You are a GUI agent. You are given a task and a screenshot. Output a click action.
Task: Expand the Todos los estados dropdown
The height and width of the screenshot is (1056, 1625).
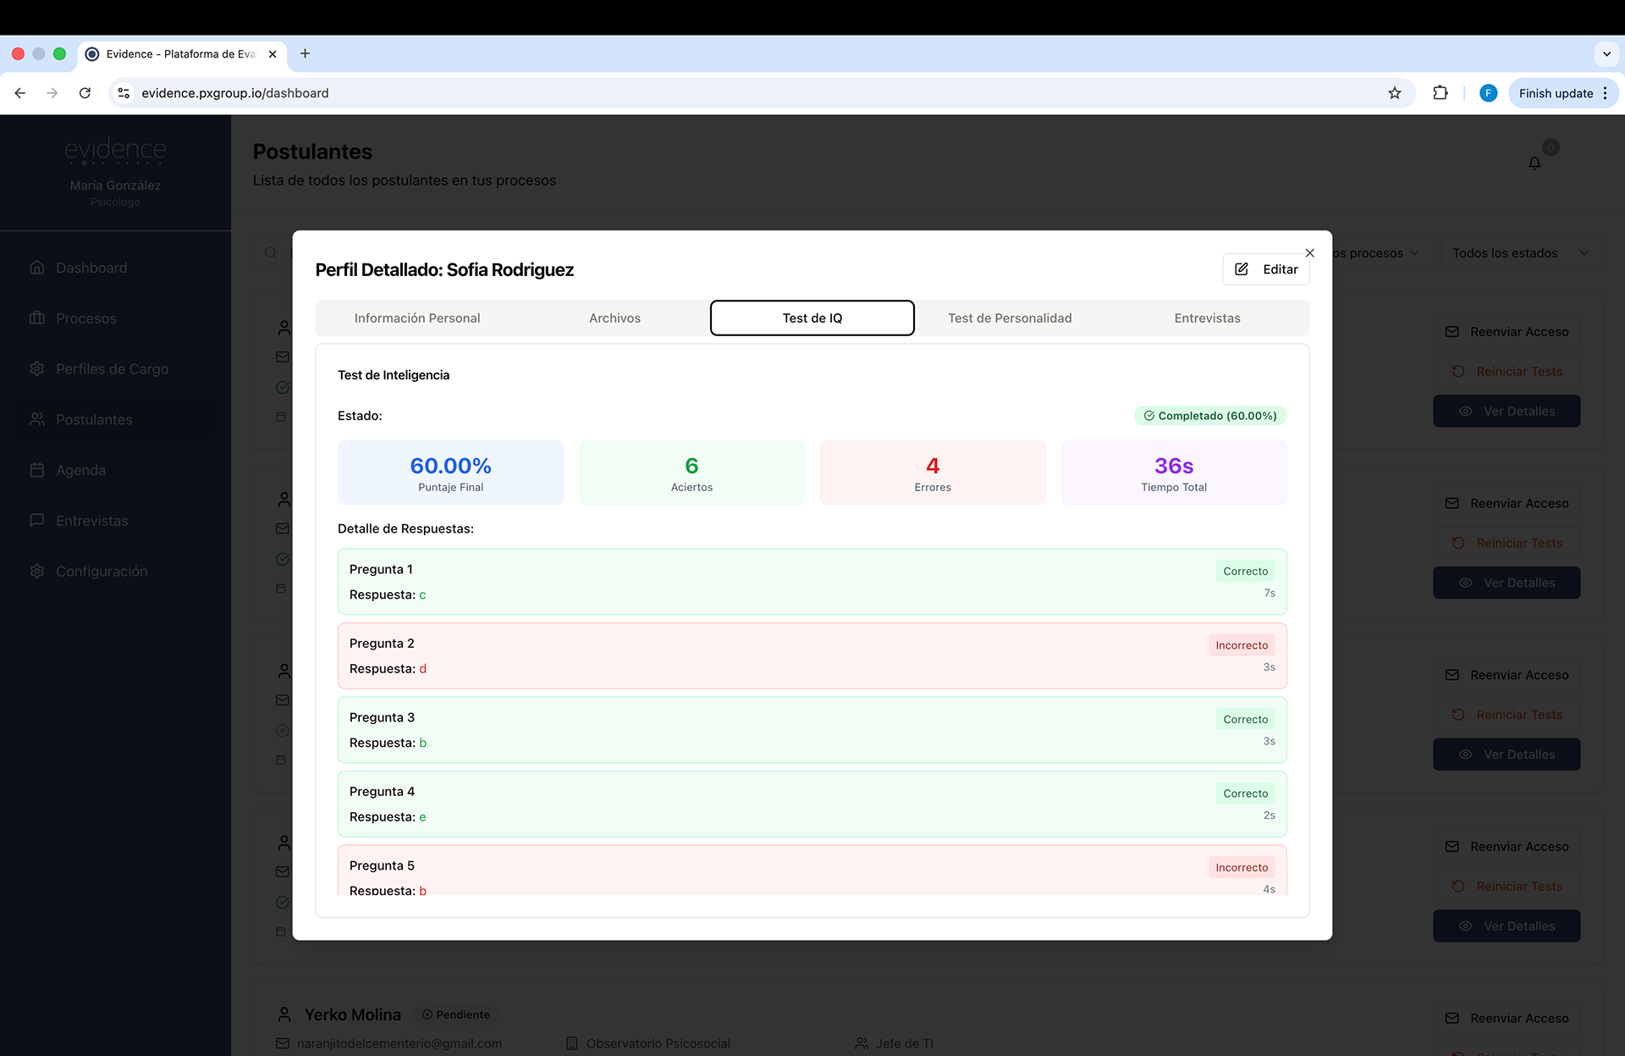pos(1520,253)
